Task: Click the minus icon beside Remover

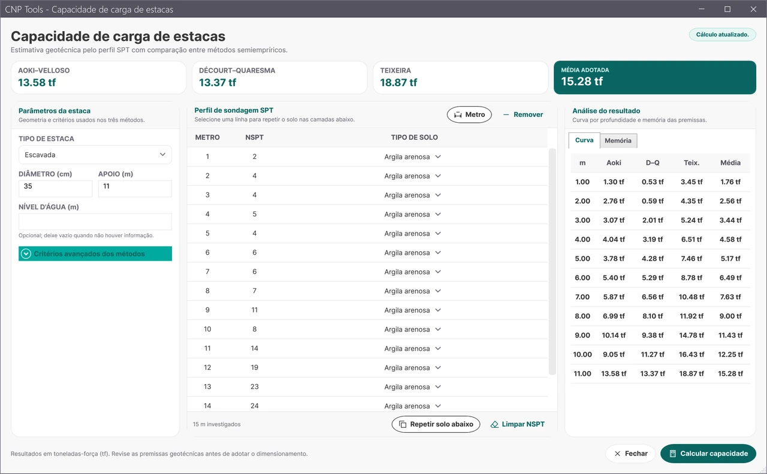Action: (506, 114)
